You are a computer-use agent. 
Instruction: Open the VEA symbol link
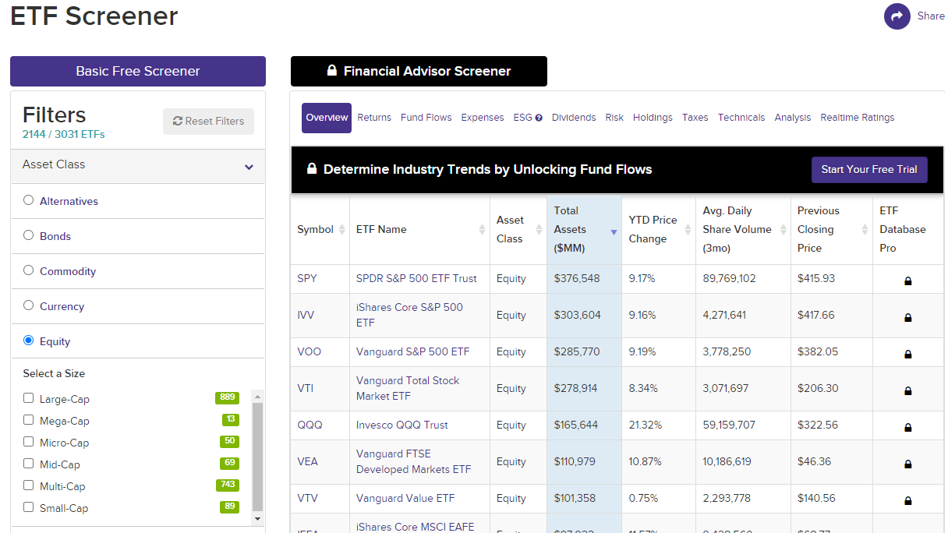pos(307,461)
